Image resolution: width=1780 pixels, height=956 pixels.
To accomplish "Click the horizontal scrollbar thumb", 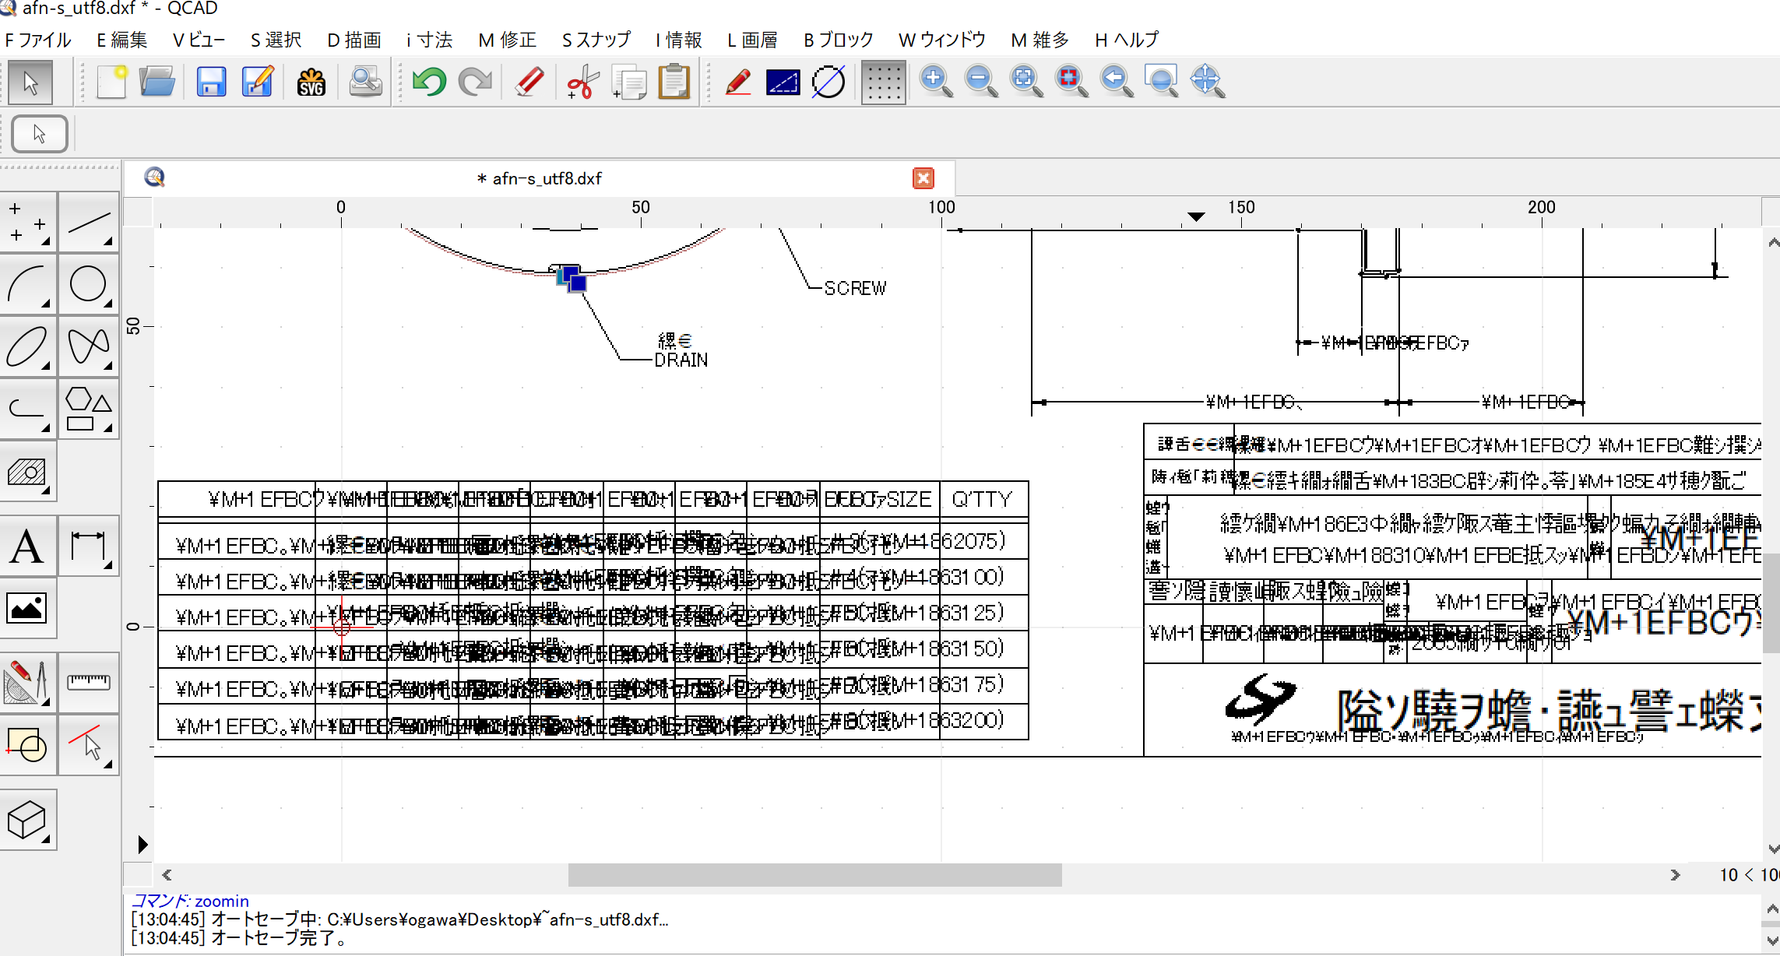I will [814, 875].
